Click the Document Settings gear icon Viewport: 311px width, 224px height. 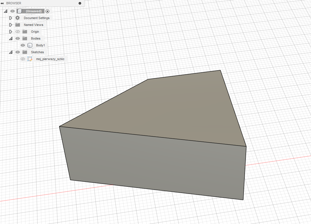click(18, 18)
